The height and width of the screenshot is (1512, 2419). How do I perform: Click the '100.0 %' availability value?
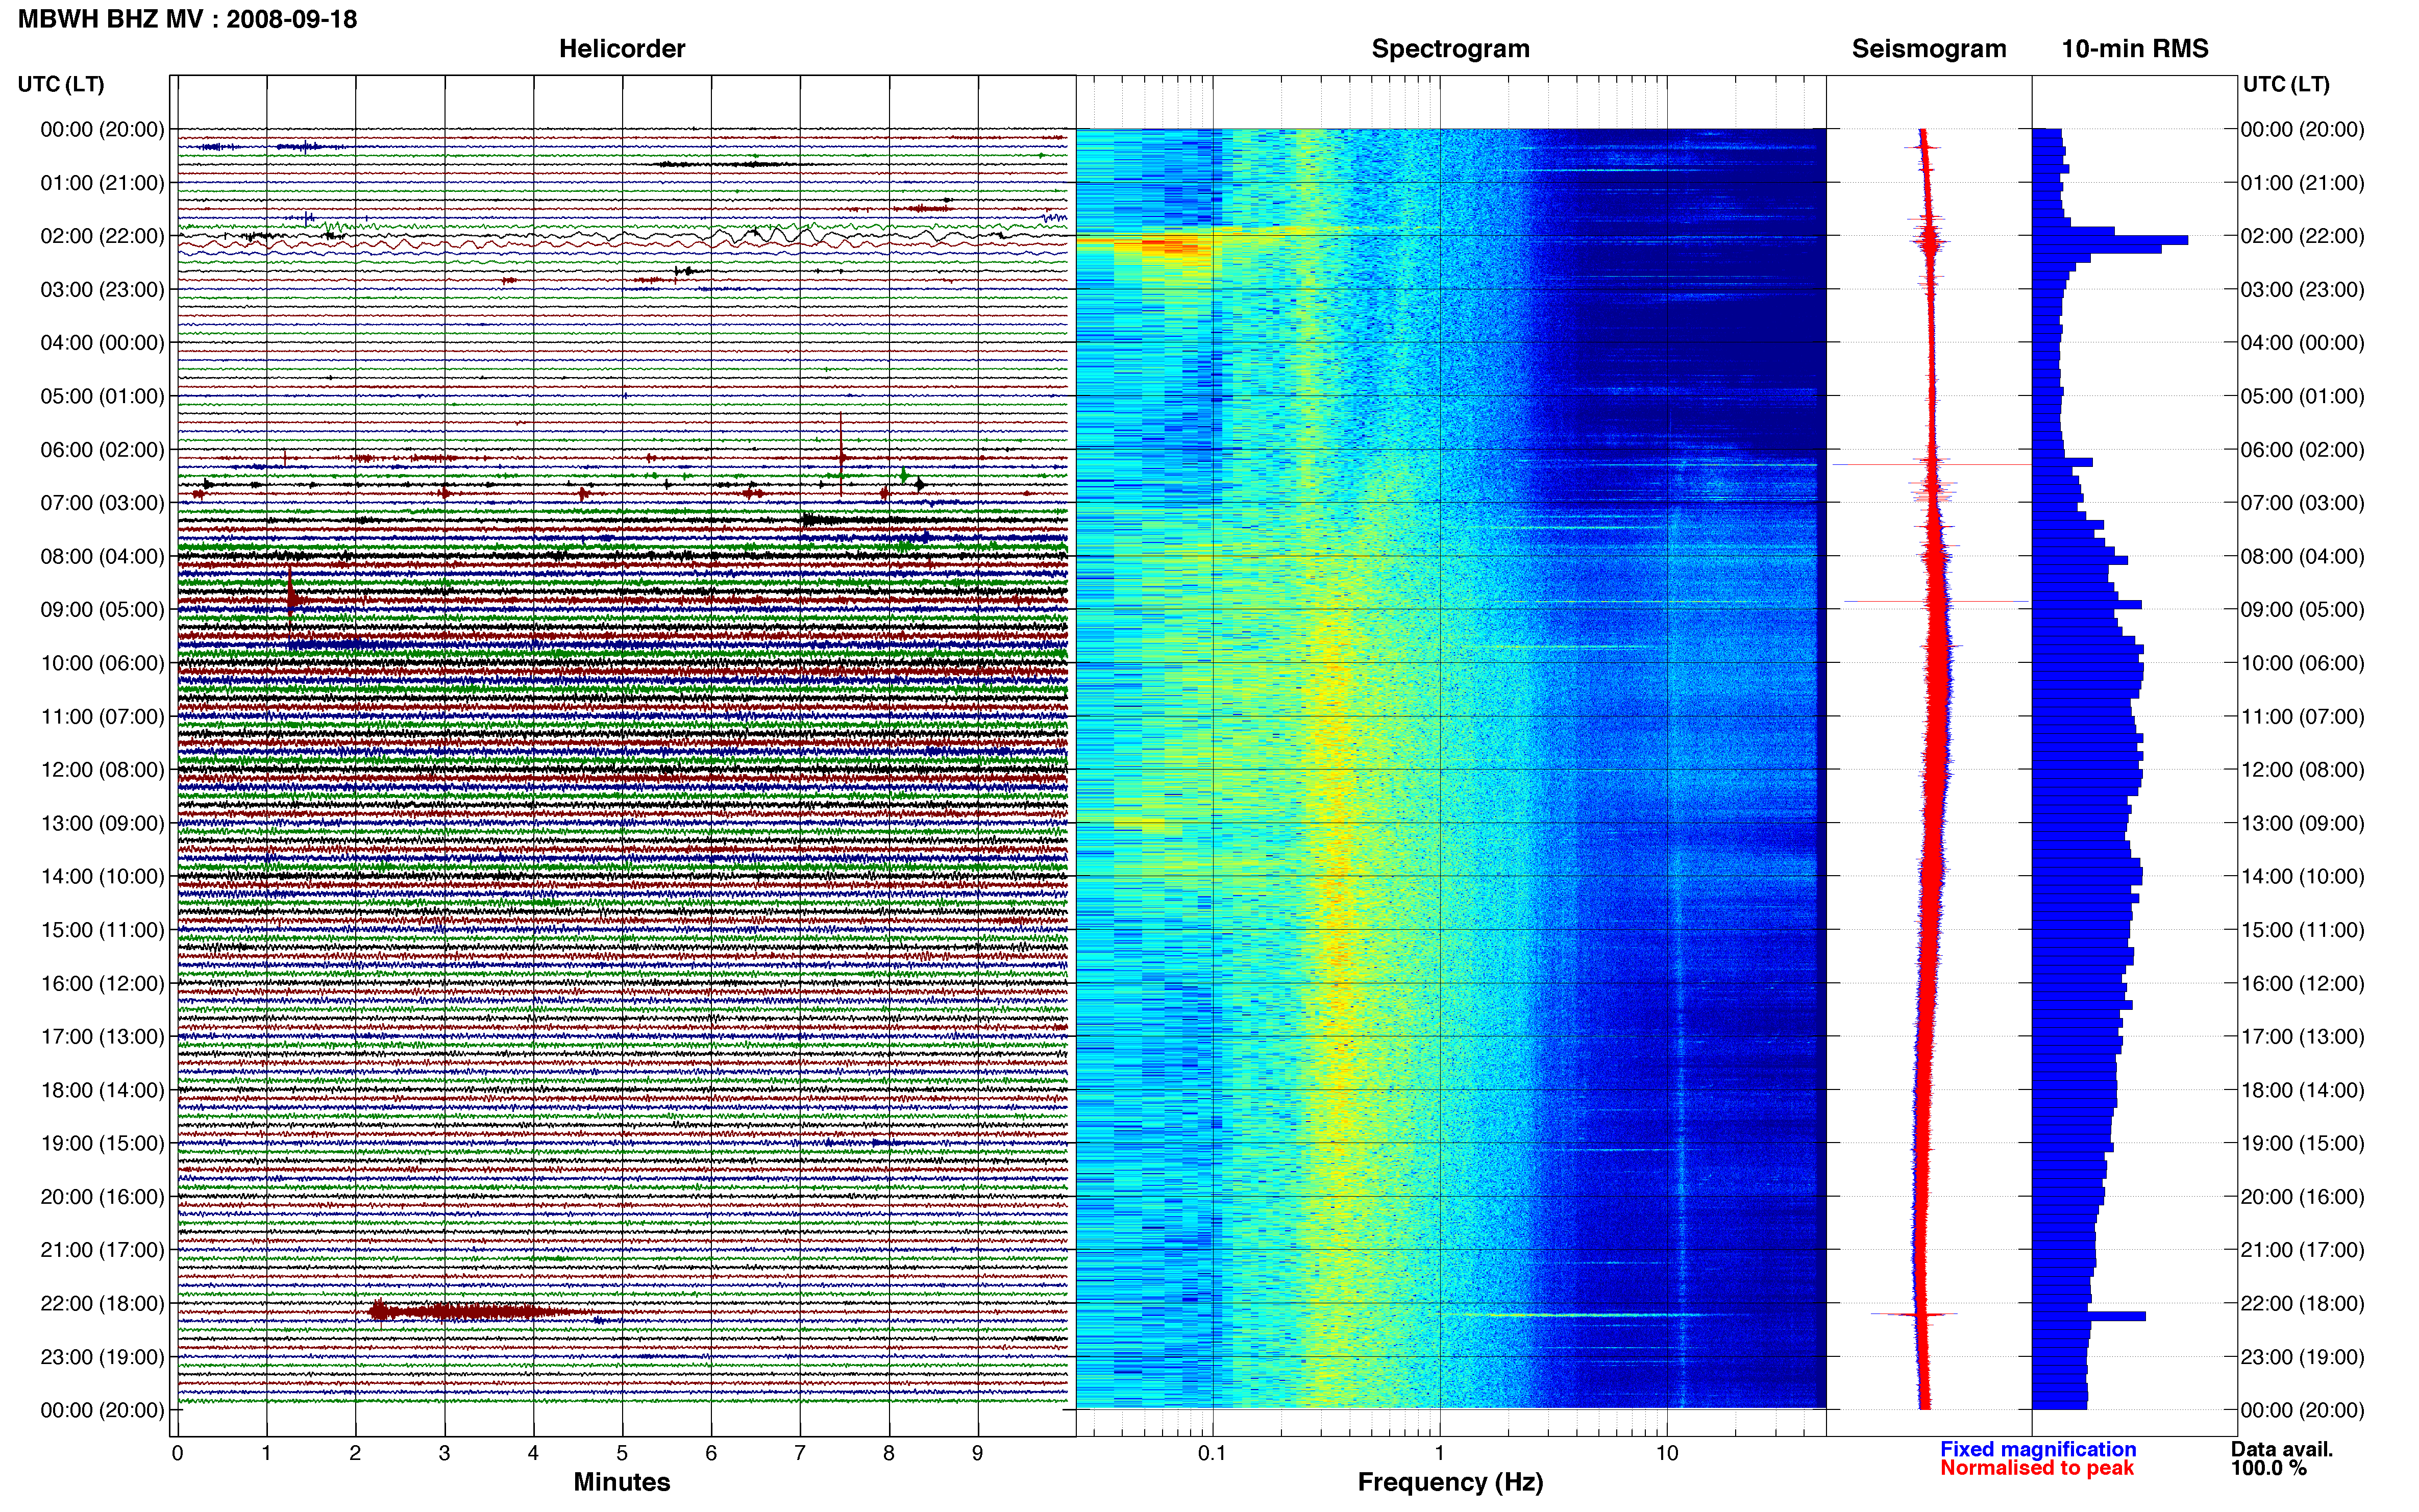(x=2269, y=1469)
